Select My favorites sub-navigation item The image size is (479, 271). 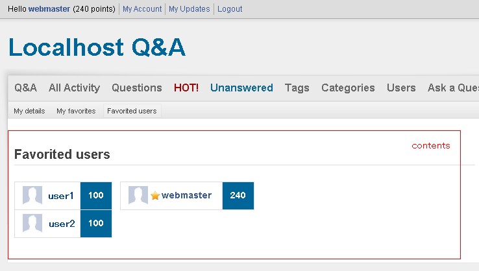(x=76, y=111)
